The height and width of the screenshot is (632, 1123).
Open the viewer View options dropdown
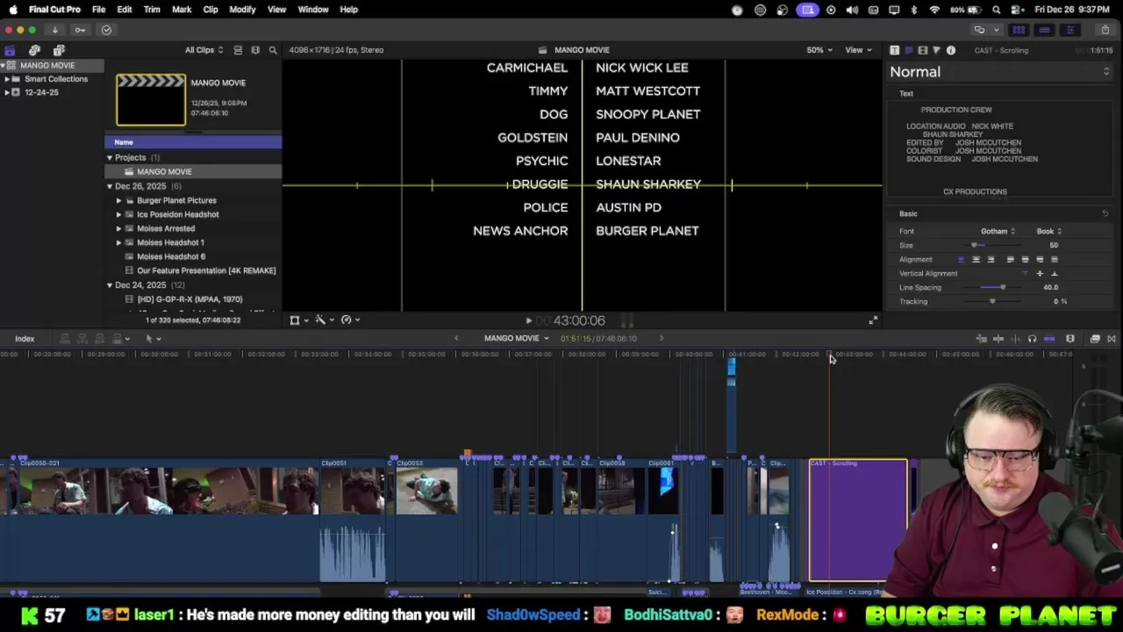tap(858, 50)
